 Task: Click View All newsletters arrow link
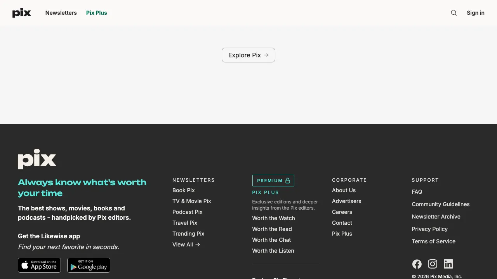click(186, 245)
